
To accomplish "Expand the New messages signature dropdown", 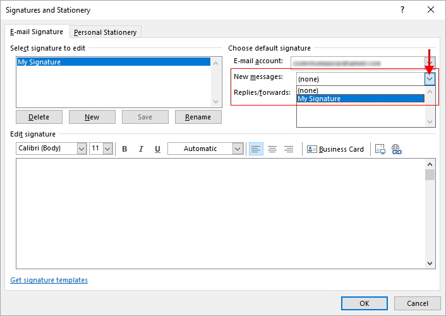I will pyautogui.click(x=430, y=79).
